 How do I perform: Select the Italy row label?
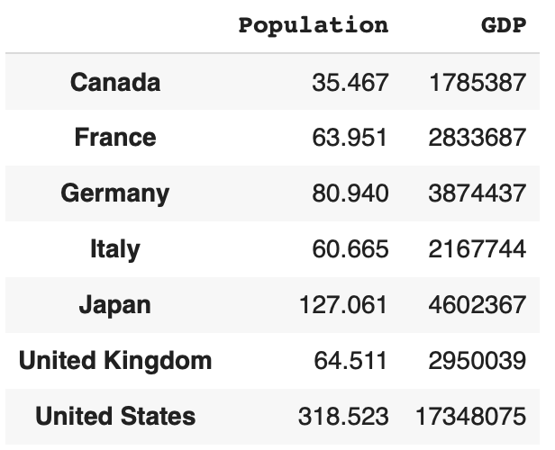coord(115,249)
